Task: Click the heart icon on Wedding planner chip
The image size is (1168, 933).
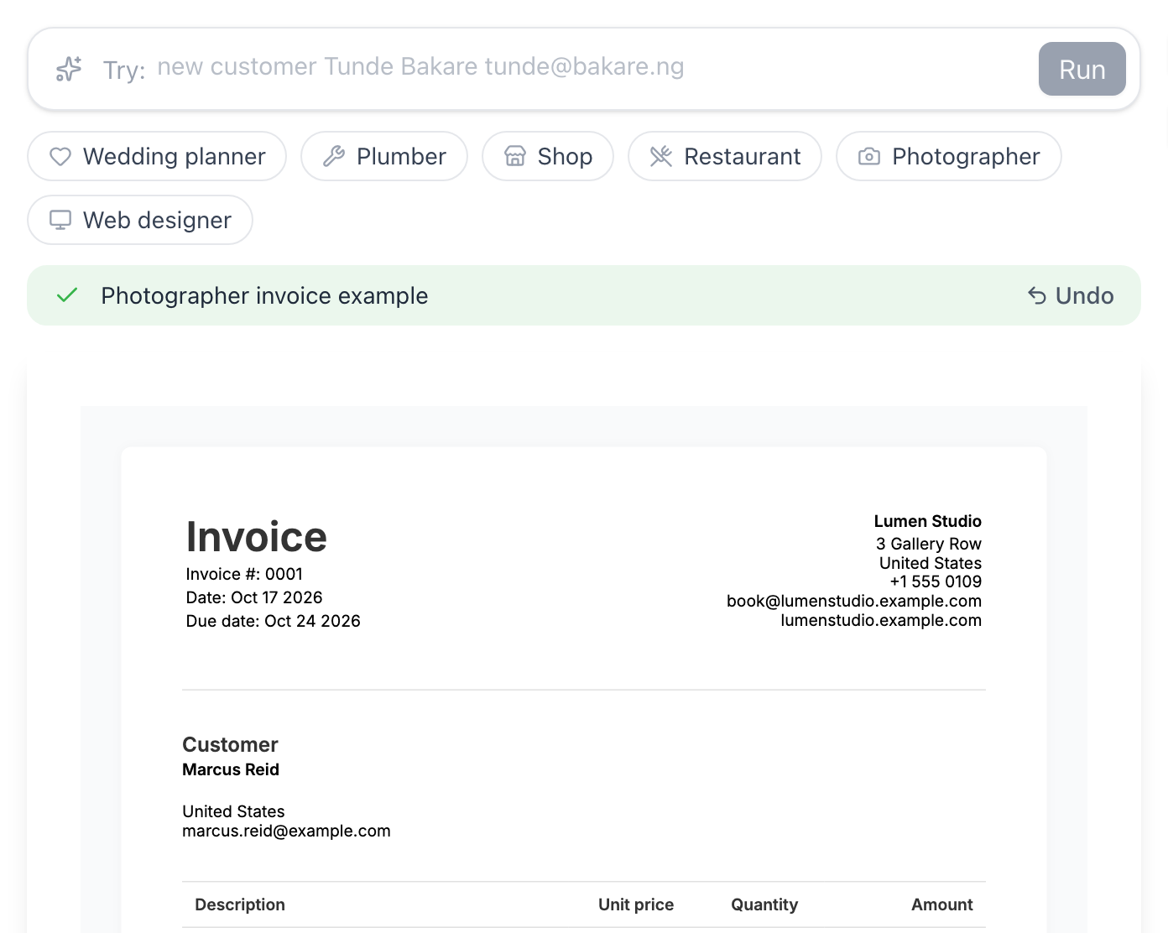Action: pos(60,157)
